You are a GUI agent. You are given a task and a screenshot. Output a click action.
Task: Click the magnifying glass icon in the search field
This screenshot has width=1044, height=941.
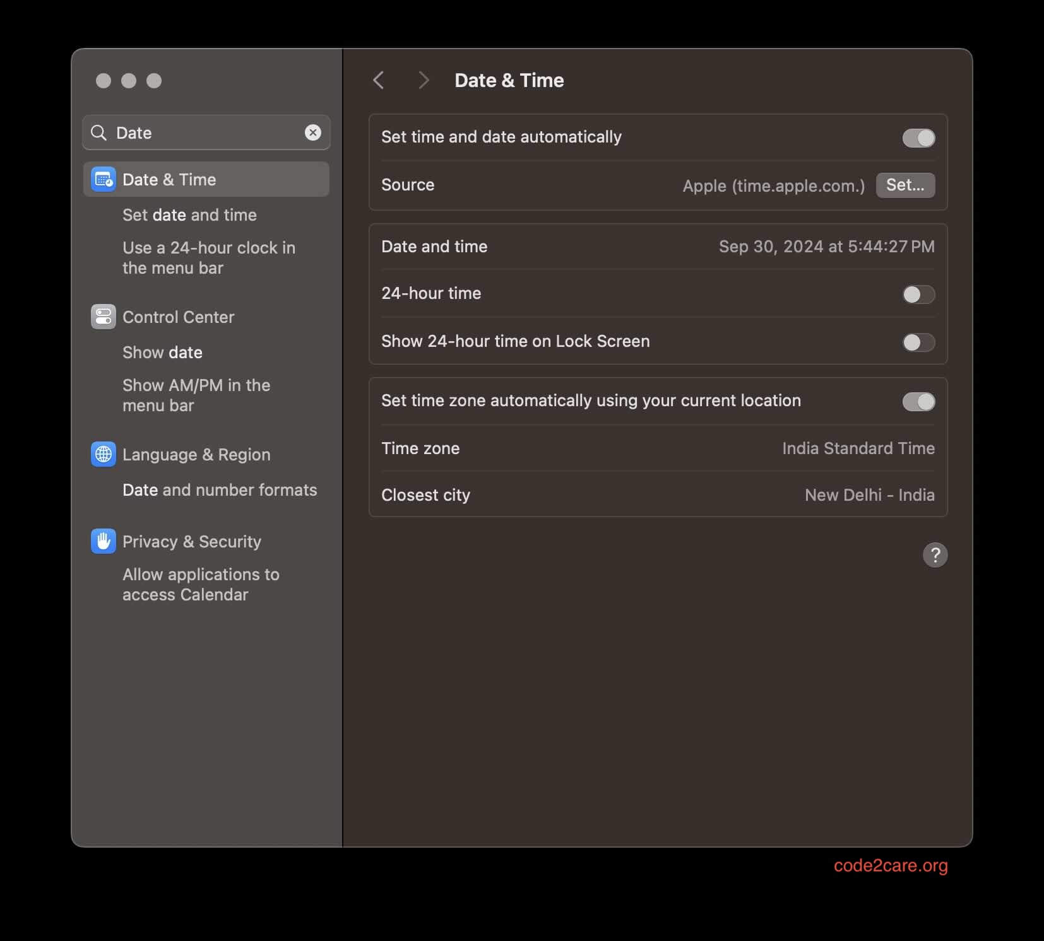[98, 132]
